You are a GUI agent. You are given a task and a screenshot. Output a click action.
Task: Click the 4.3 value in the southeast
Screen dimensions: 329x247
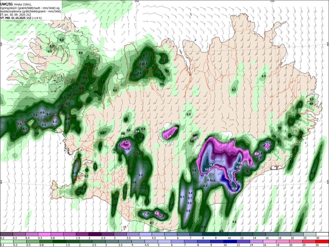point(259,158)
